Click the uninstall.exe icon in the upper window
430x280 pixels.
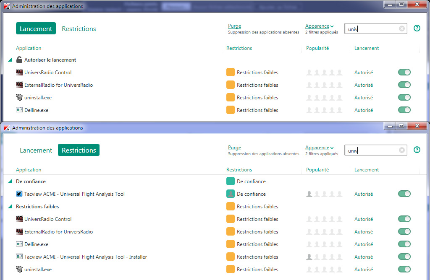coord(19,98)
